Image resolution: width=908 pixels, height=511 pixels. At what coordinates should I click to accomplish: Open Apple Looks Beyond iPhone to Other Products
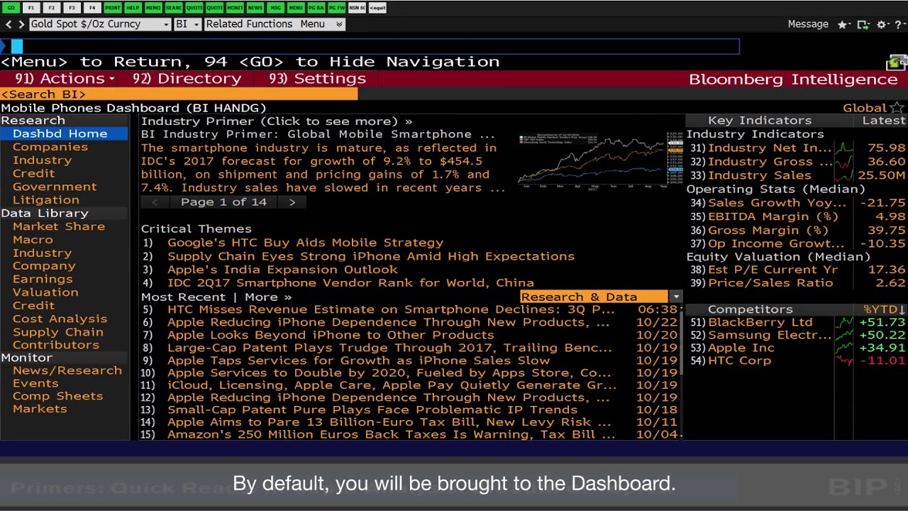tap(331, 335)
